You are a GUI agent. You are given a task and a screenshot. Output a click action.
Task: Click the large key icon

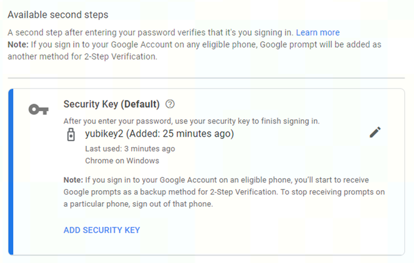point(38,110)
